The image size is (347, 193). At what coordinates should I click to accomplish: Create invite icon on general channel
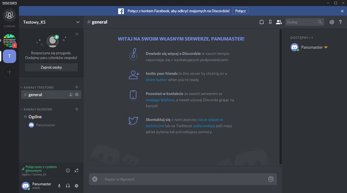(x=71, y=95)
